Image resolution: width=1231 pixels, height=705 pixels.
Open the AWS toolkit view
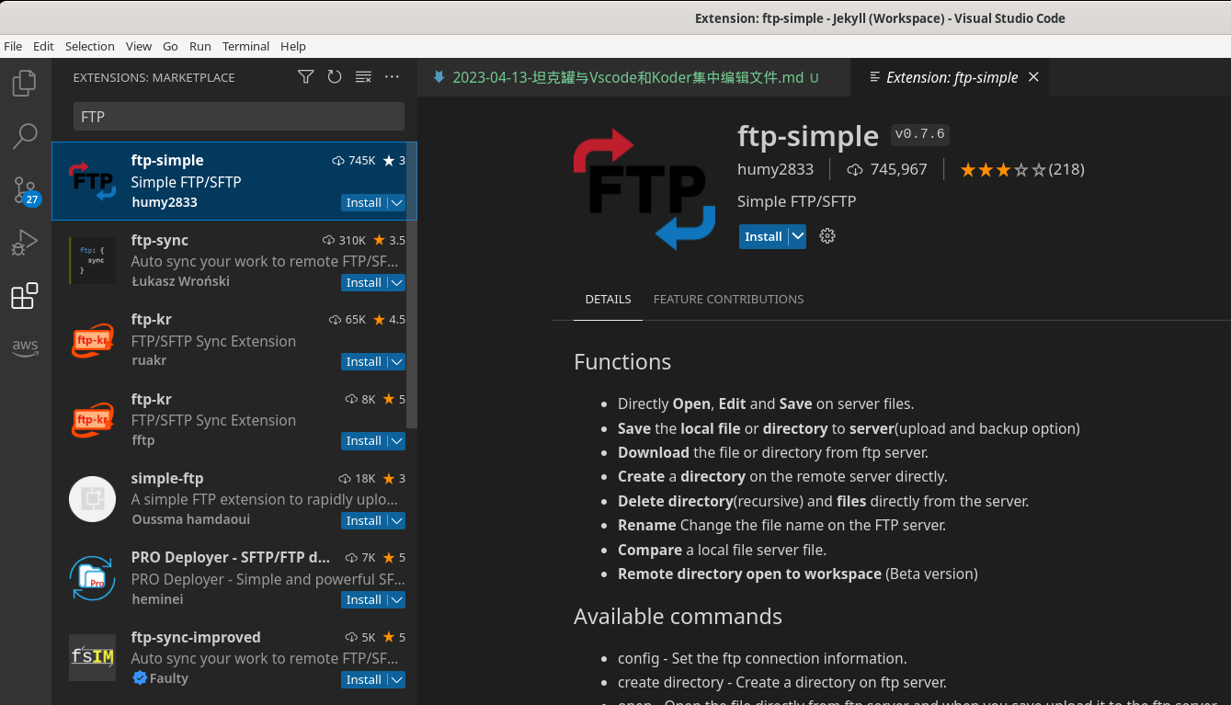pos(25,348)
